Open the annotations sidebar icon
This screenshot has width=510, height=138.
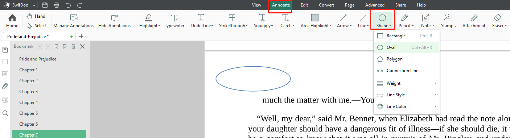[5, 74]
